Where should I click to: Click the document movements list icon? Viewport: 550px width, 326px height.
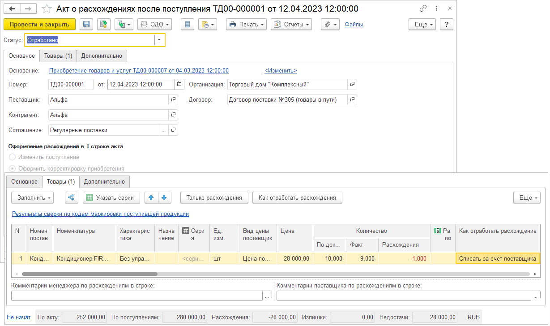(188, 25)
